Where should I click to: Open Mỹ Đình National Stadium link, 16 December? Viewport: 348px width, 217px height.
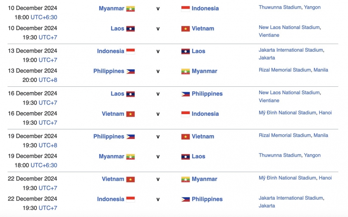287,113
